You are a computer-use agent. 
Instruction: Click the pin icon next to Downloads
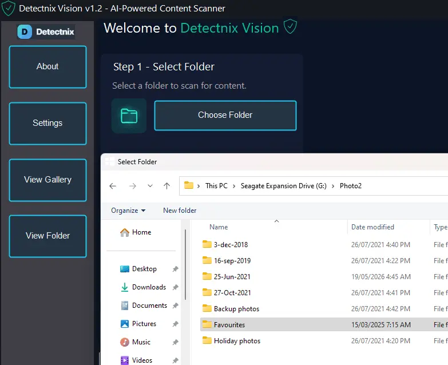point(176,287)
